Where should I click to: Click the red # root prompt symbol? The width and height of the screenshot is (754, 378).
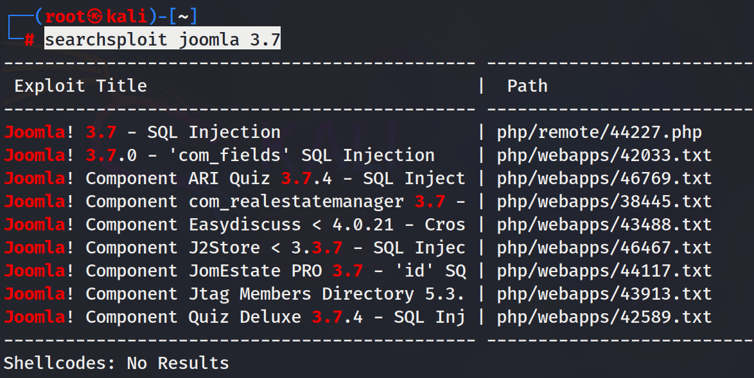point(29,40)
